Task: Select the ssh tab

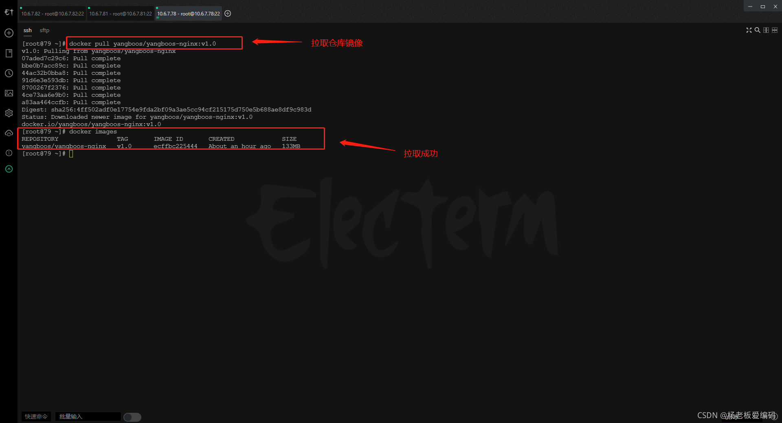Action: click(x=27, y=31)
